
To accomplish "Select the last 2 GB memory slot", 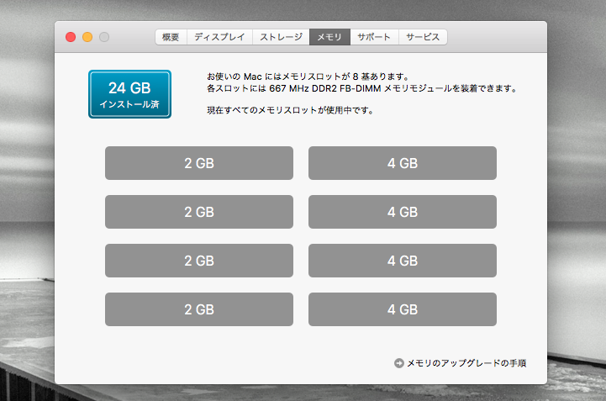I will click(199, 309).
